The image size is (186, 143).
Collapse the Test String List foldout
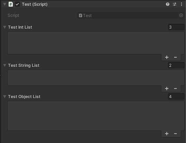pos(5,65)
